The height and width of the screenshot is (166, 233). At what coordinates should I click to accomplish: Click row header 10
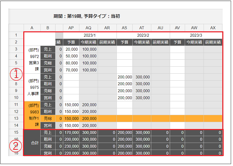coord(16,98)
